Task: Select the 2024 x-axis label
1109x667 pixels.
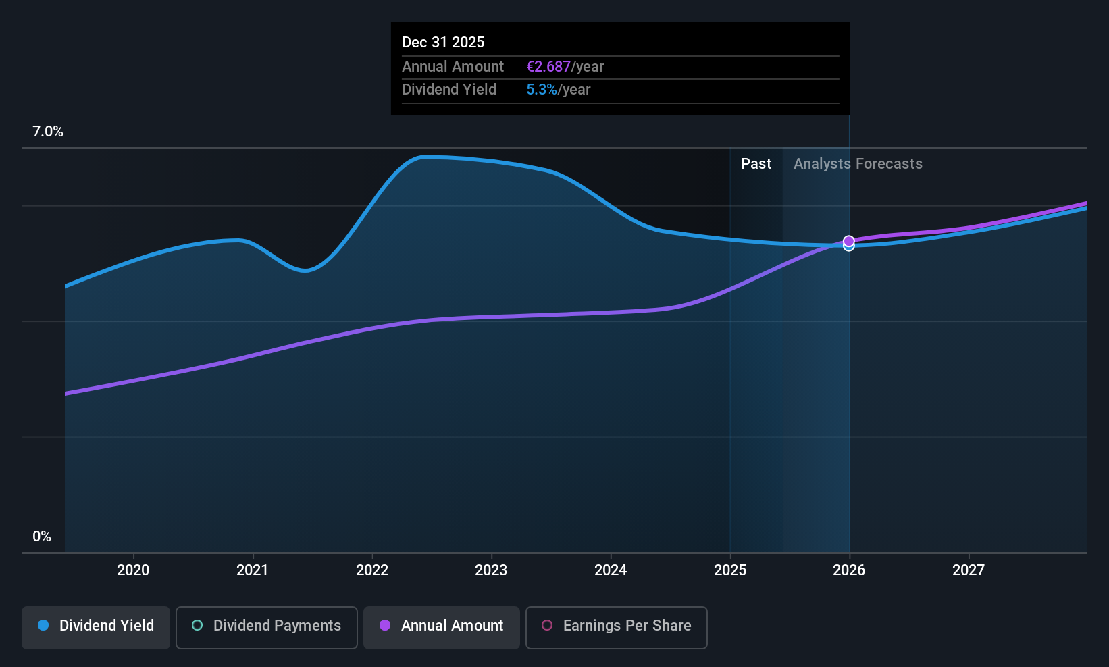Action: coord(611,570)
